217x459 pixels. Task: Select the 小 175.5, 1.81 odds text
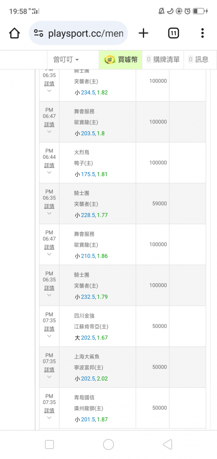point(91,174)
